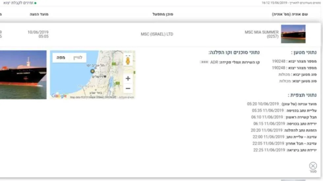Image resolution: width=323 pixels, height=181 pixels.
Task: Select export manifest number row (מספר מצהר יצוא)
Action: [x=294, y=68]
